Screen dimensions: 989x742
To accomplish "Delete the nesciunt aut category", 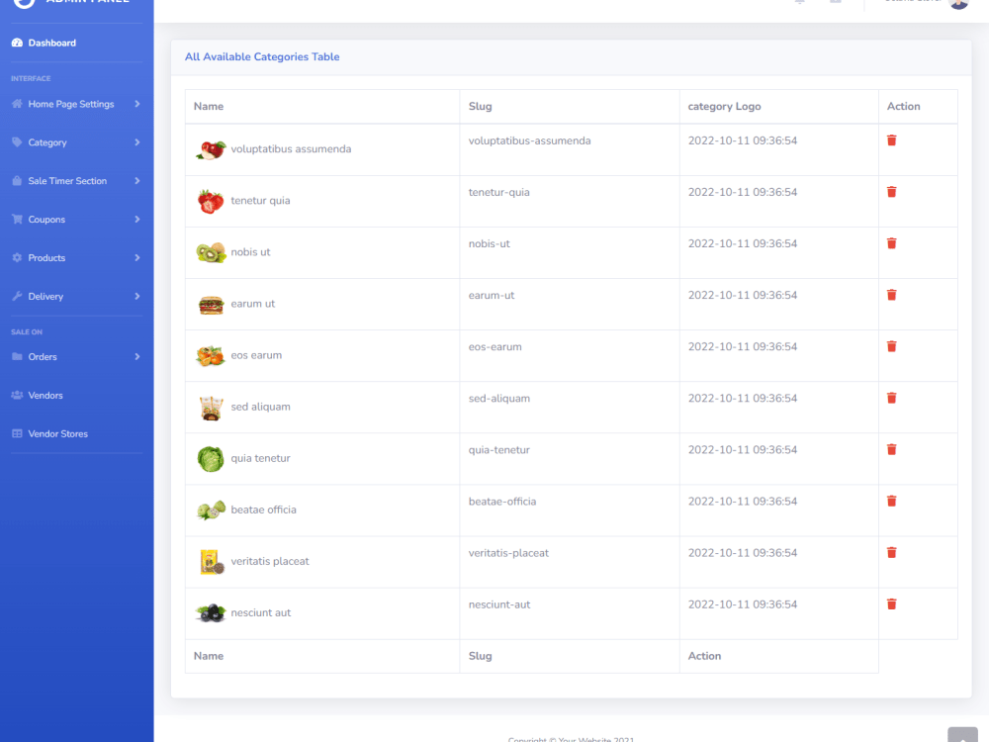I will pyautogui.click(x=891, y=604).
